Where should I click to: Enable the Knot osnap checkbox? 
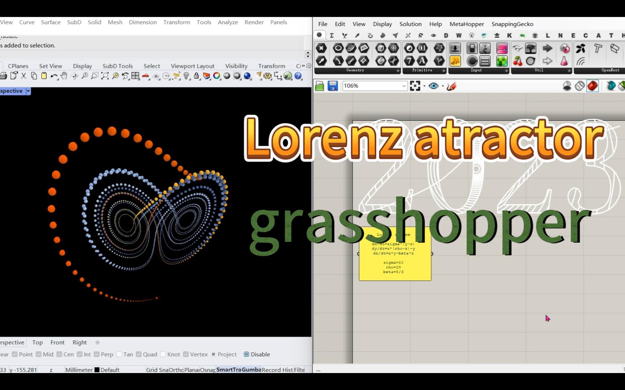[163, 354]
